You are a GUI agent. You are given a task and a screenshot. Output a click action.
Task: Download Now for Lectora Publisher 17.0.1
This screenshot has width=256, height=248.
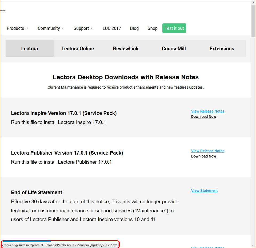[203, 156]
